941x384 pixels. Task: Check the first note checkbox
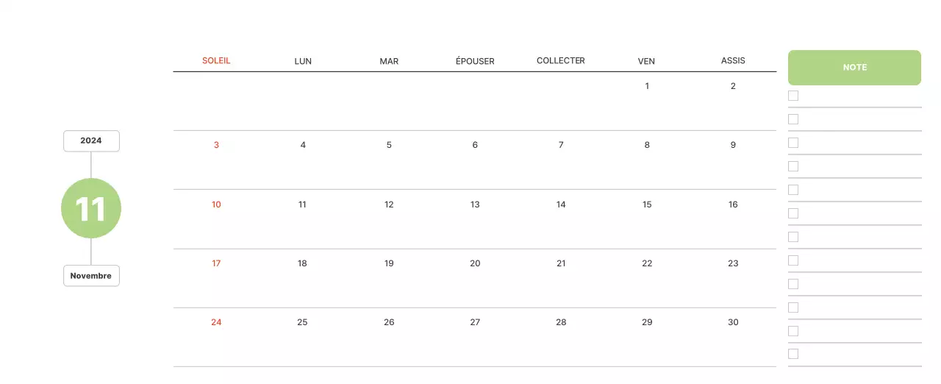pos(793,96)
